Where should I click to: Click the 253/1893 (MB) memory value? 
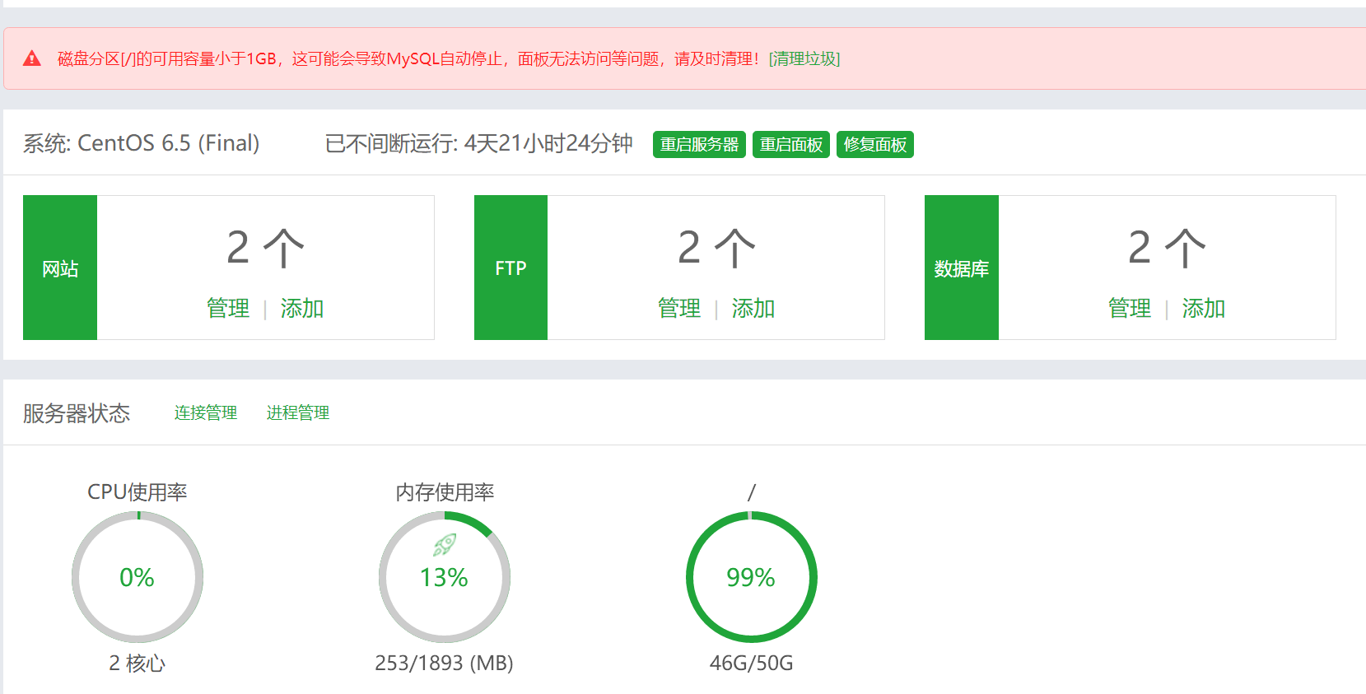click(444, 663)
